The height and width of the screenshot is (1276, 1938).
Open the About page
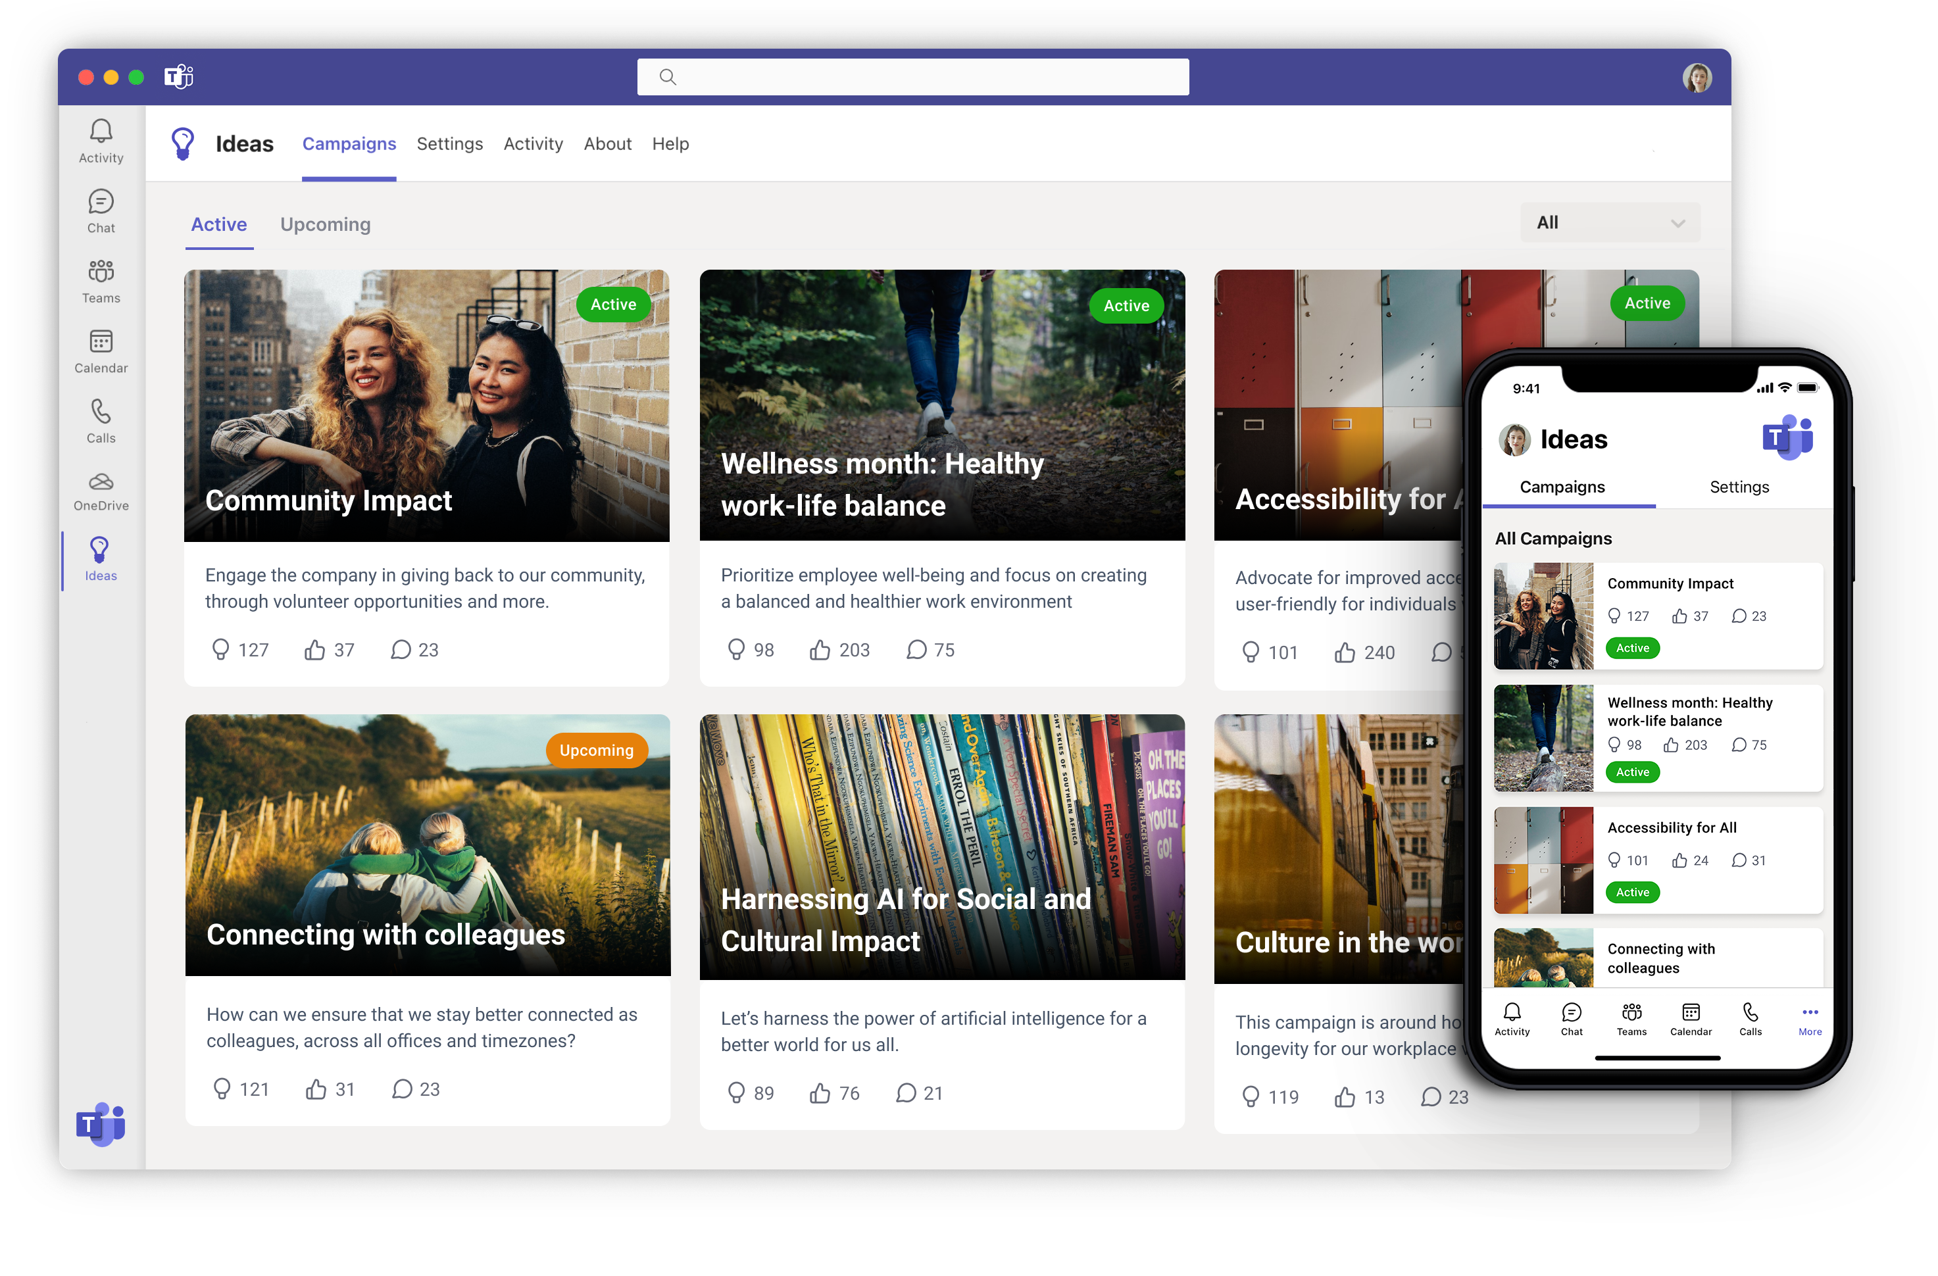pos(607,143)
